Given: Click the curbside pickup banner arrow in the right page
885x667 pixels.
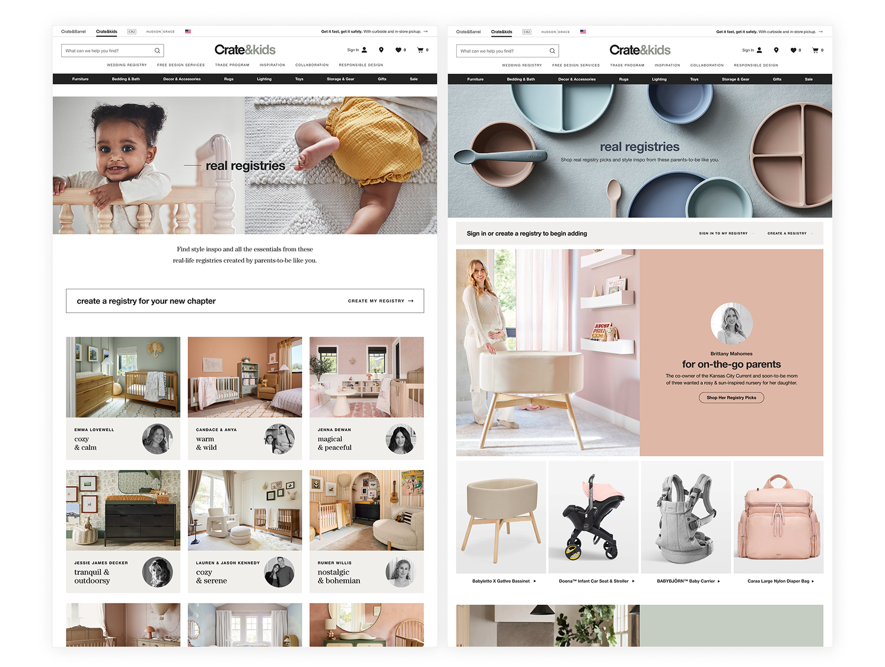Looking at the screenshot, I should (820, 32).
